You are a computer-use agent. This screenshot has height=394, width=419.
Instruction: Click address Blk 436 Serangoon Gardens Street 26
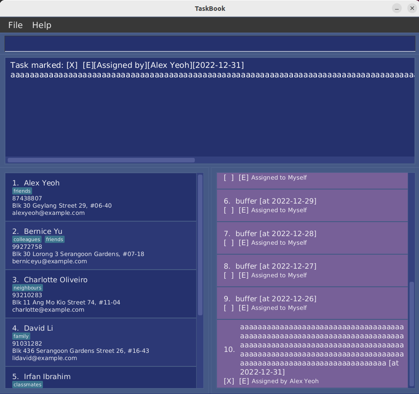pos(81,351)
